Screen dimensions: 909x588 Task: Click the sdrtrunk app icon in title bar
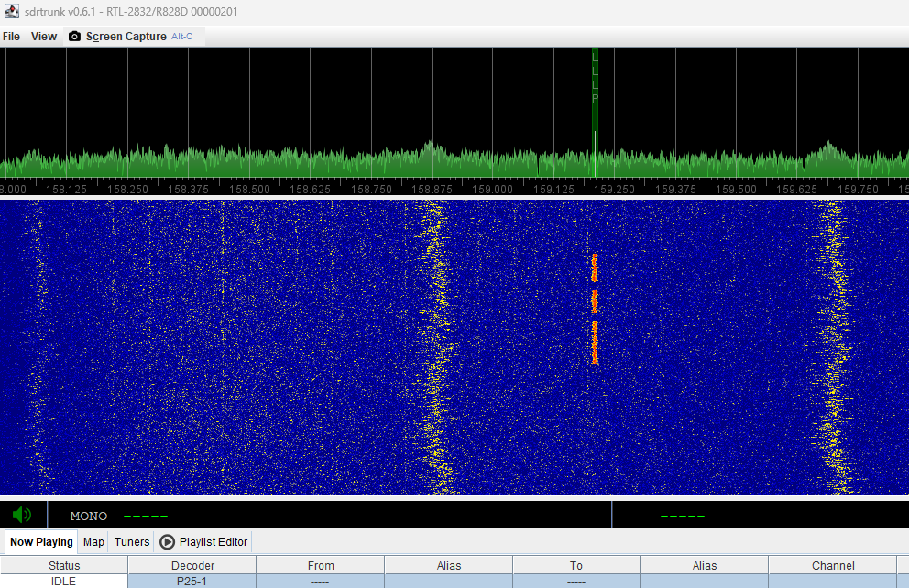pyautogui.click(x=11, y=11)
